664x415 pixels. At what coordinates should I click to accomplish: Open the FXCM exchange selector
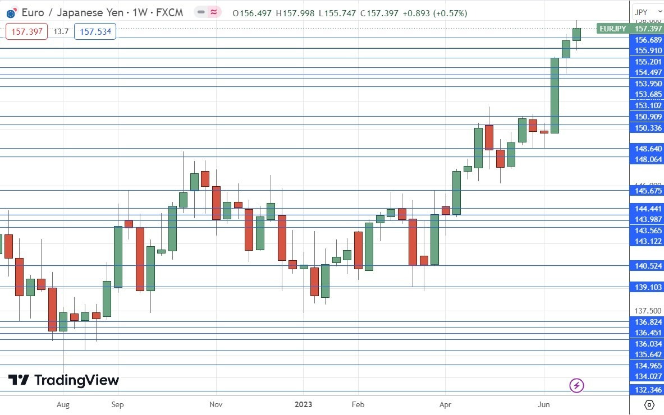168,12
